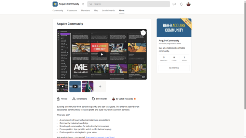Select the third purple image thumbnail
The image size is (246, 138).
coord(87,87)
